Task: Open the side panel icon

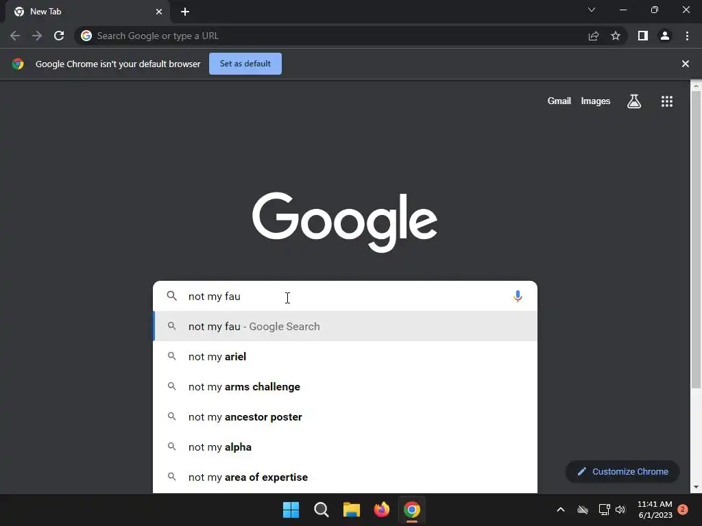Action: point(643,36)
